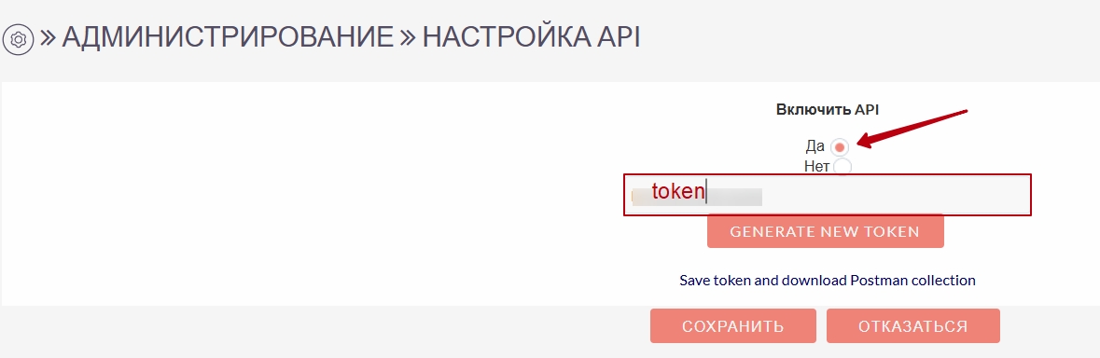Focus the API token input field
Image resolution: width=1100 pixels, height=358 pixels.
click(x=828, y=194)
